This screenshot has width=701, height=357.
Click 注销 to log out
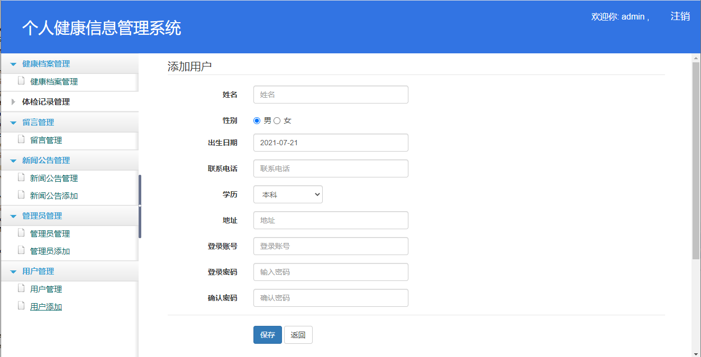[680, 16]
